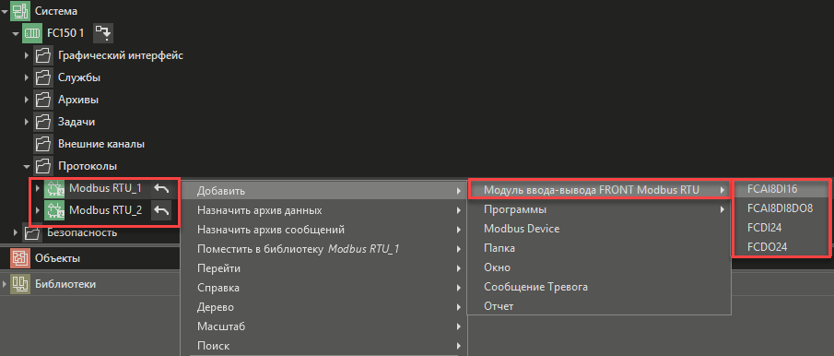Viewport: 834px width, 356px height.
Task: Open the Поиск submenu
Action: tap(323, 346)
